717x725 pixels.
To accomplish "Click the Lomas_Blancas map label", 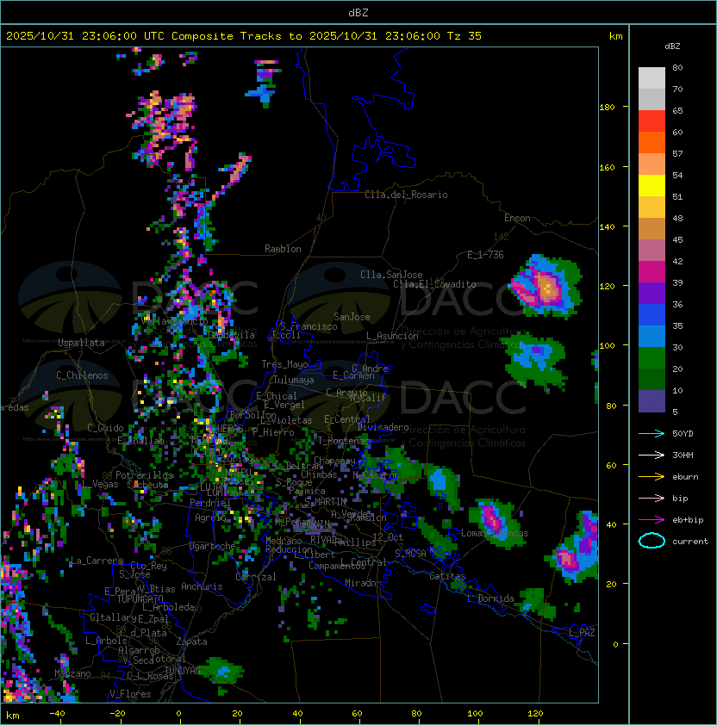I will (x=495, y=533).
